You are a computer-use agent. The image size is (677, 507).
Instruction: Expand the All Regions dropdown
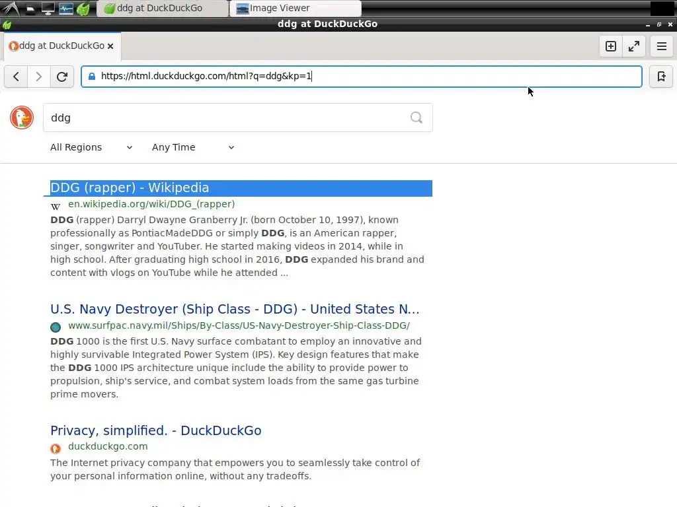pos(91,147)
